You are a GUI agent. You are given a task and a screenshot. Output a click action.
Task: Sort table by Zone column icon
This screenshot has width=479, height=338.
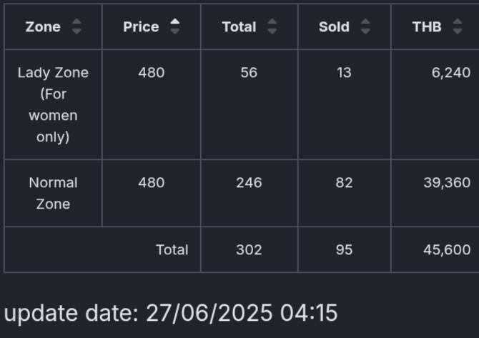pos(76,26)
